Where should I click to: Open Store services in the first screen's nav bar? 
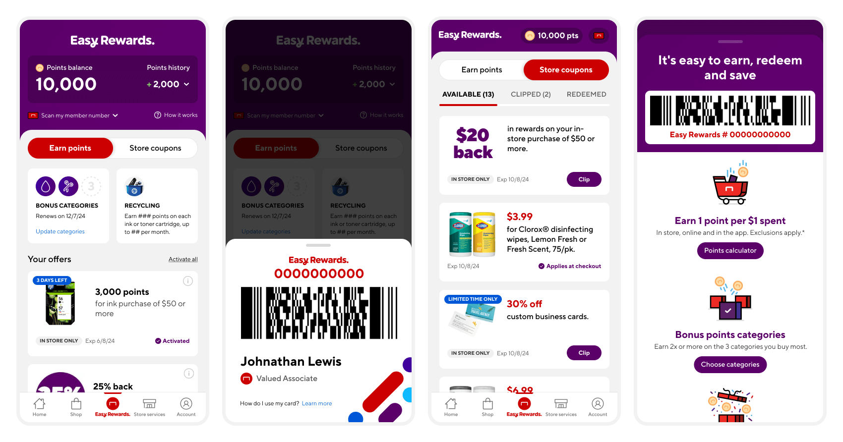149,407
